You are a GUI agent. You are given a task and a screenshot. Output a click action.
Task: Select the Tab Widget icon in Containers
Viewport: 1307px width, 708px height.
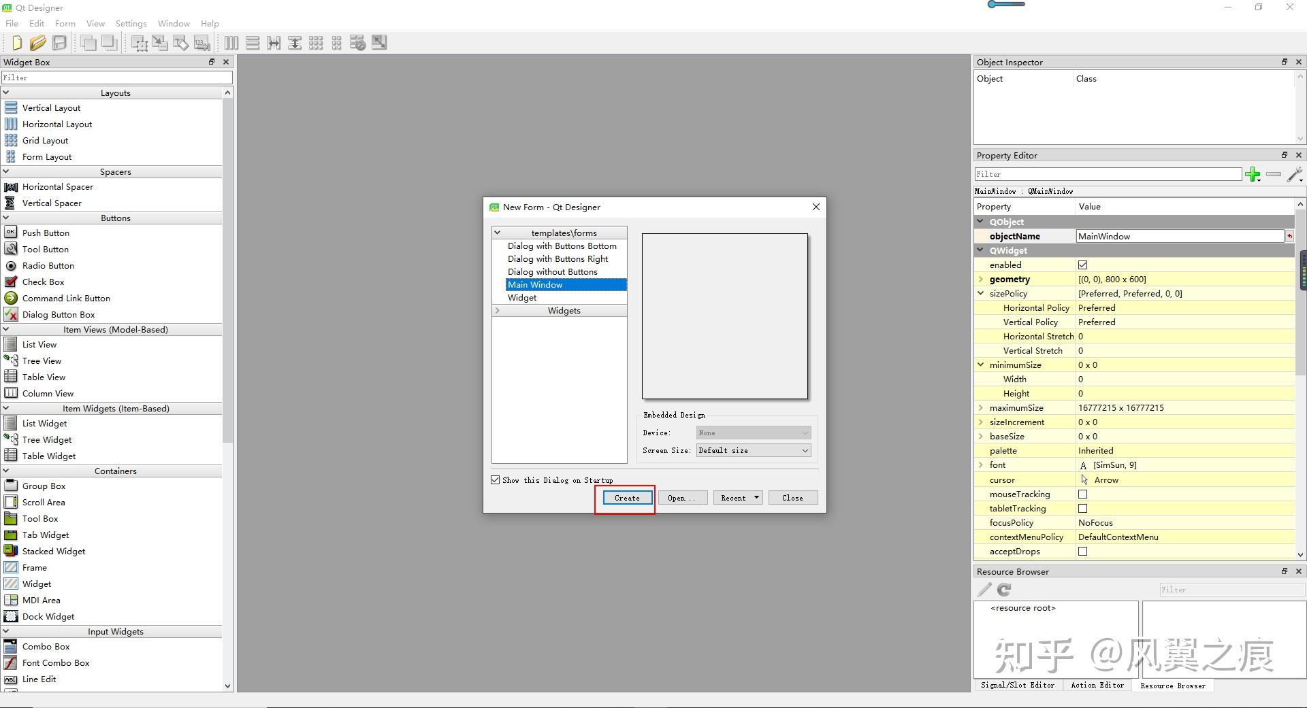click(x=11, y=535)
